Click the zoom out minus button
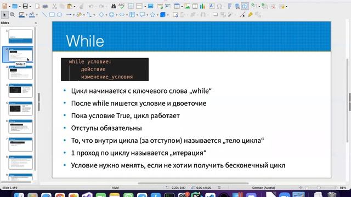Image resolution: width=351 pixels, height=197 pixels. [307, 188]
